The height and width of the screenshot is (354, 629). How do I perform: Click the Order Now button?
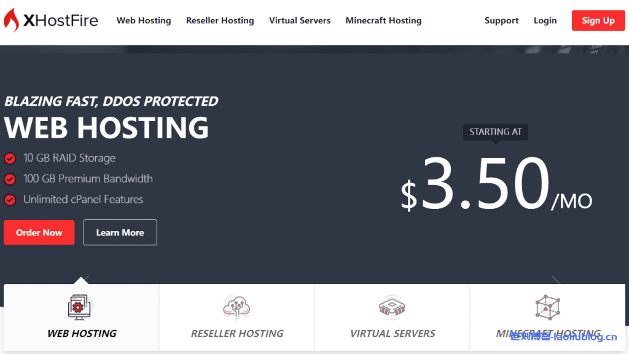coord(39,232)
